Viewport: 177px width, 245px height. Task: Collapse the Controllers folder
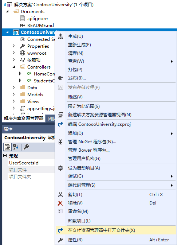(x=14, y=67)
